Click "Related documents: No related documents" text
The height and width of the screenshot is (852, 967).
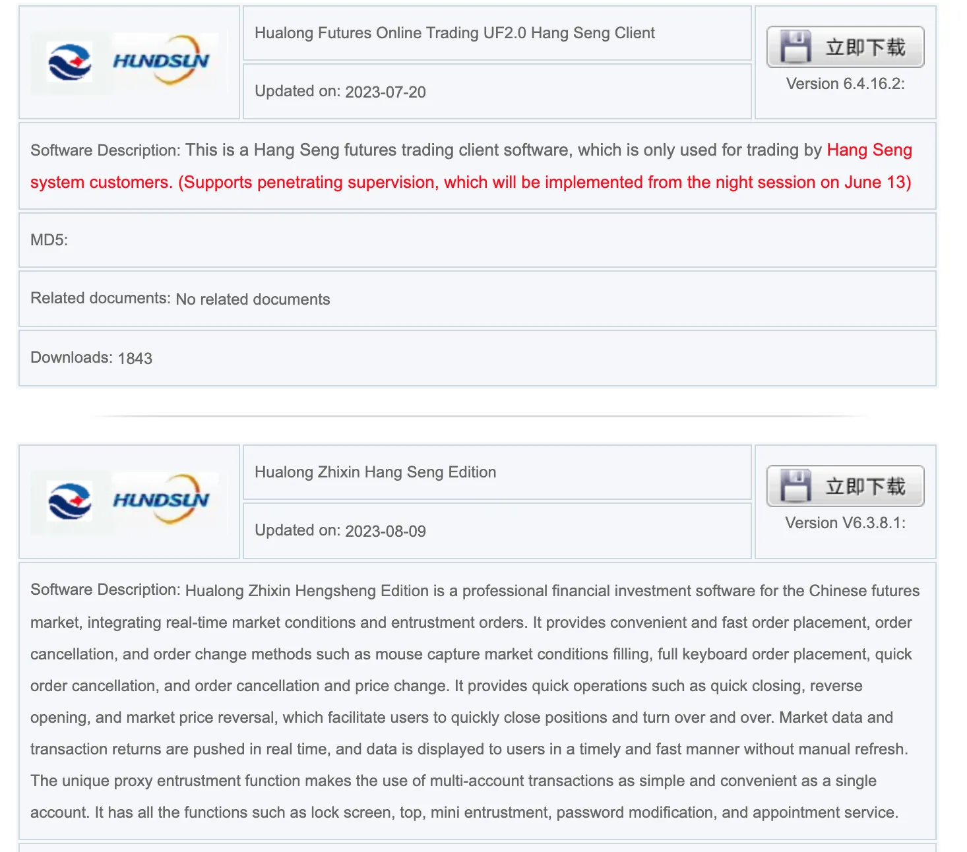point(180,299)
